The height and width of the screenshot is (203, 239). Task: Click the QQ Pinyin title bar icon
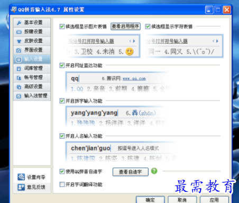tap(14, 10)
